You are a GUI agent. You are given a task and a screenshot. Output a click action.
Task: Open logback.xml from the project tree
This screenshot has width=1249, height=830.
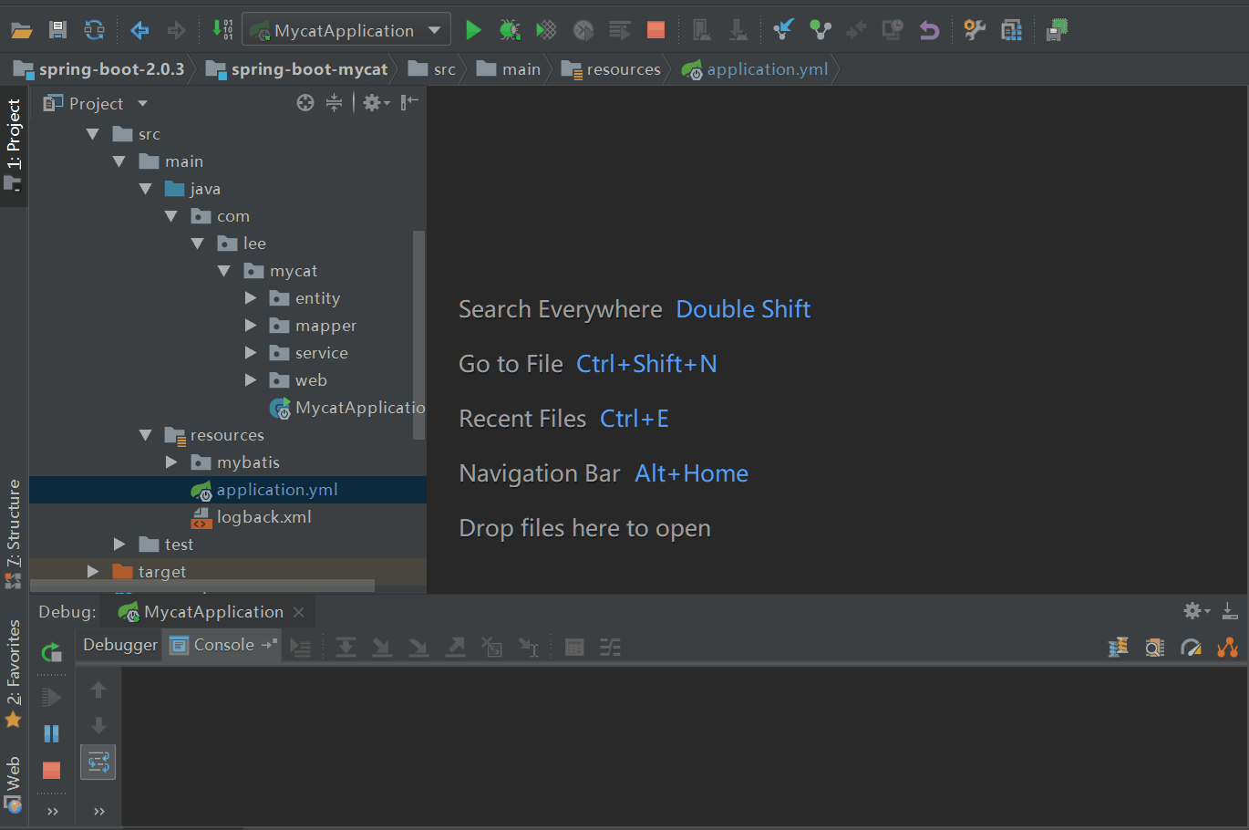[x=263, y=517]
